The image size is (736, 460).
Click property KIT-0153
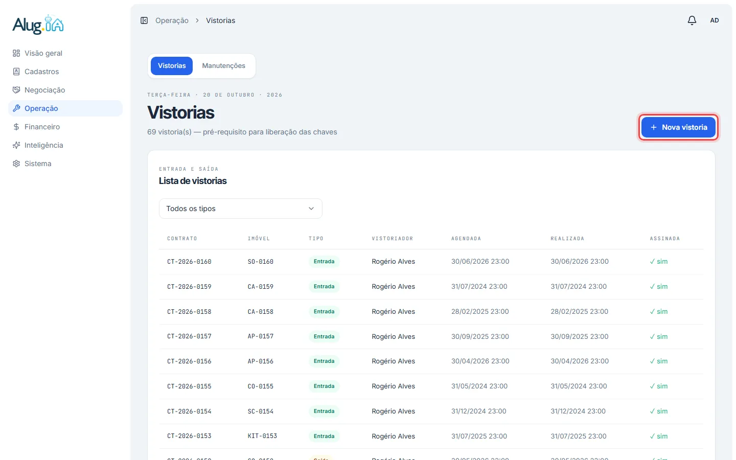coord(262,436)
